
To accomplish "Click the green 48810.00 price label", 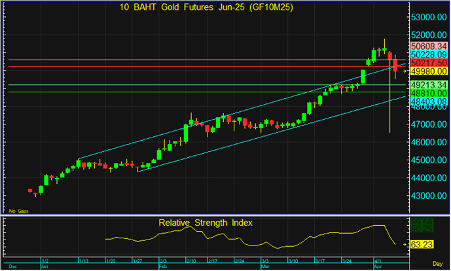I will click(x=429, y=94).
